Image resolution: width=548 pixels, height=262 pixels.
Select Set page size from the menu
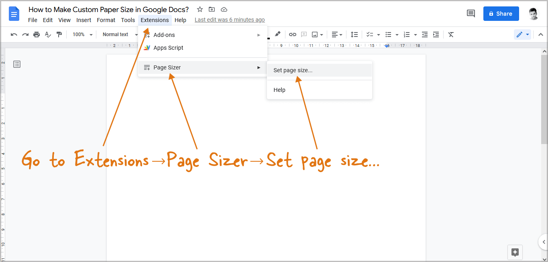293,70
